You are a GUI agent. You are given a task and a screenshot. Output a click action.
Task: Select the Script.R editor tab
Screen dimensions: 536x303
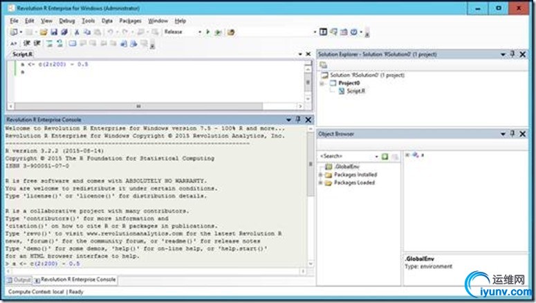click(x=22, y=54)
